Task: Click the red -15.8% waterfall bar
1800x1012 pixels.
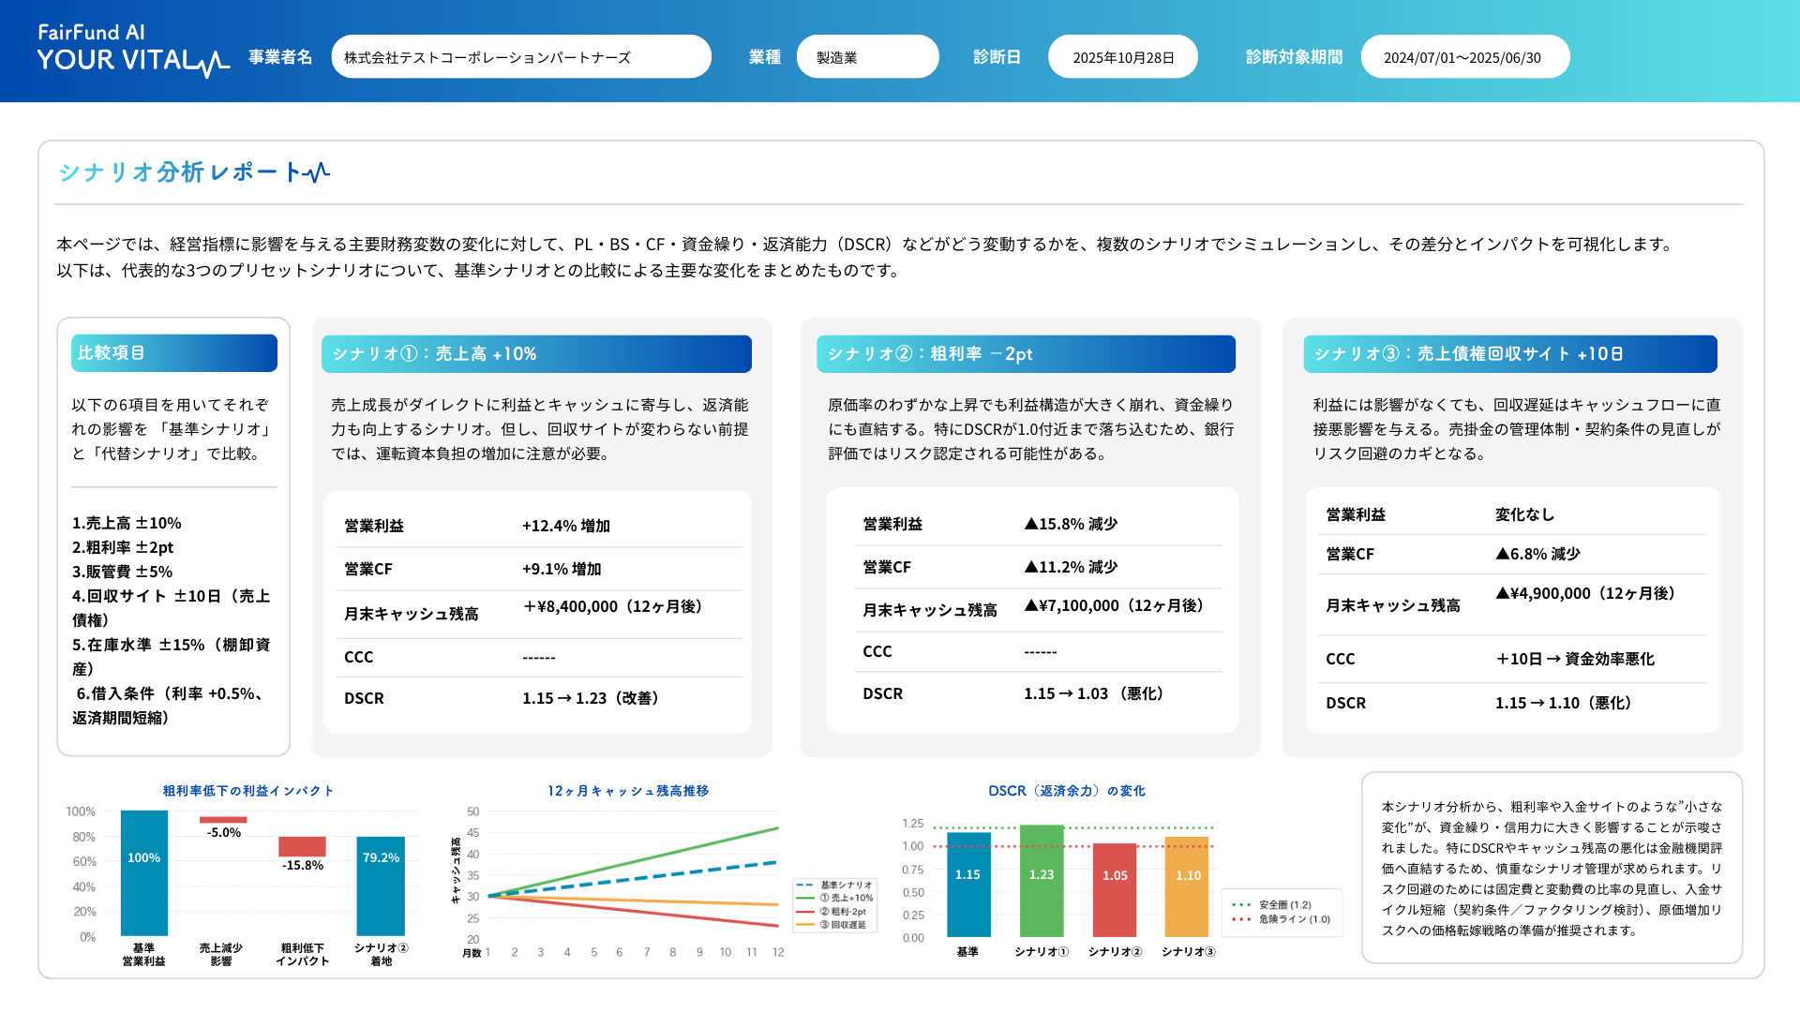Action: click(302, 846)
